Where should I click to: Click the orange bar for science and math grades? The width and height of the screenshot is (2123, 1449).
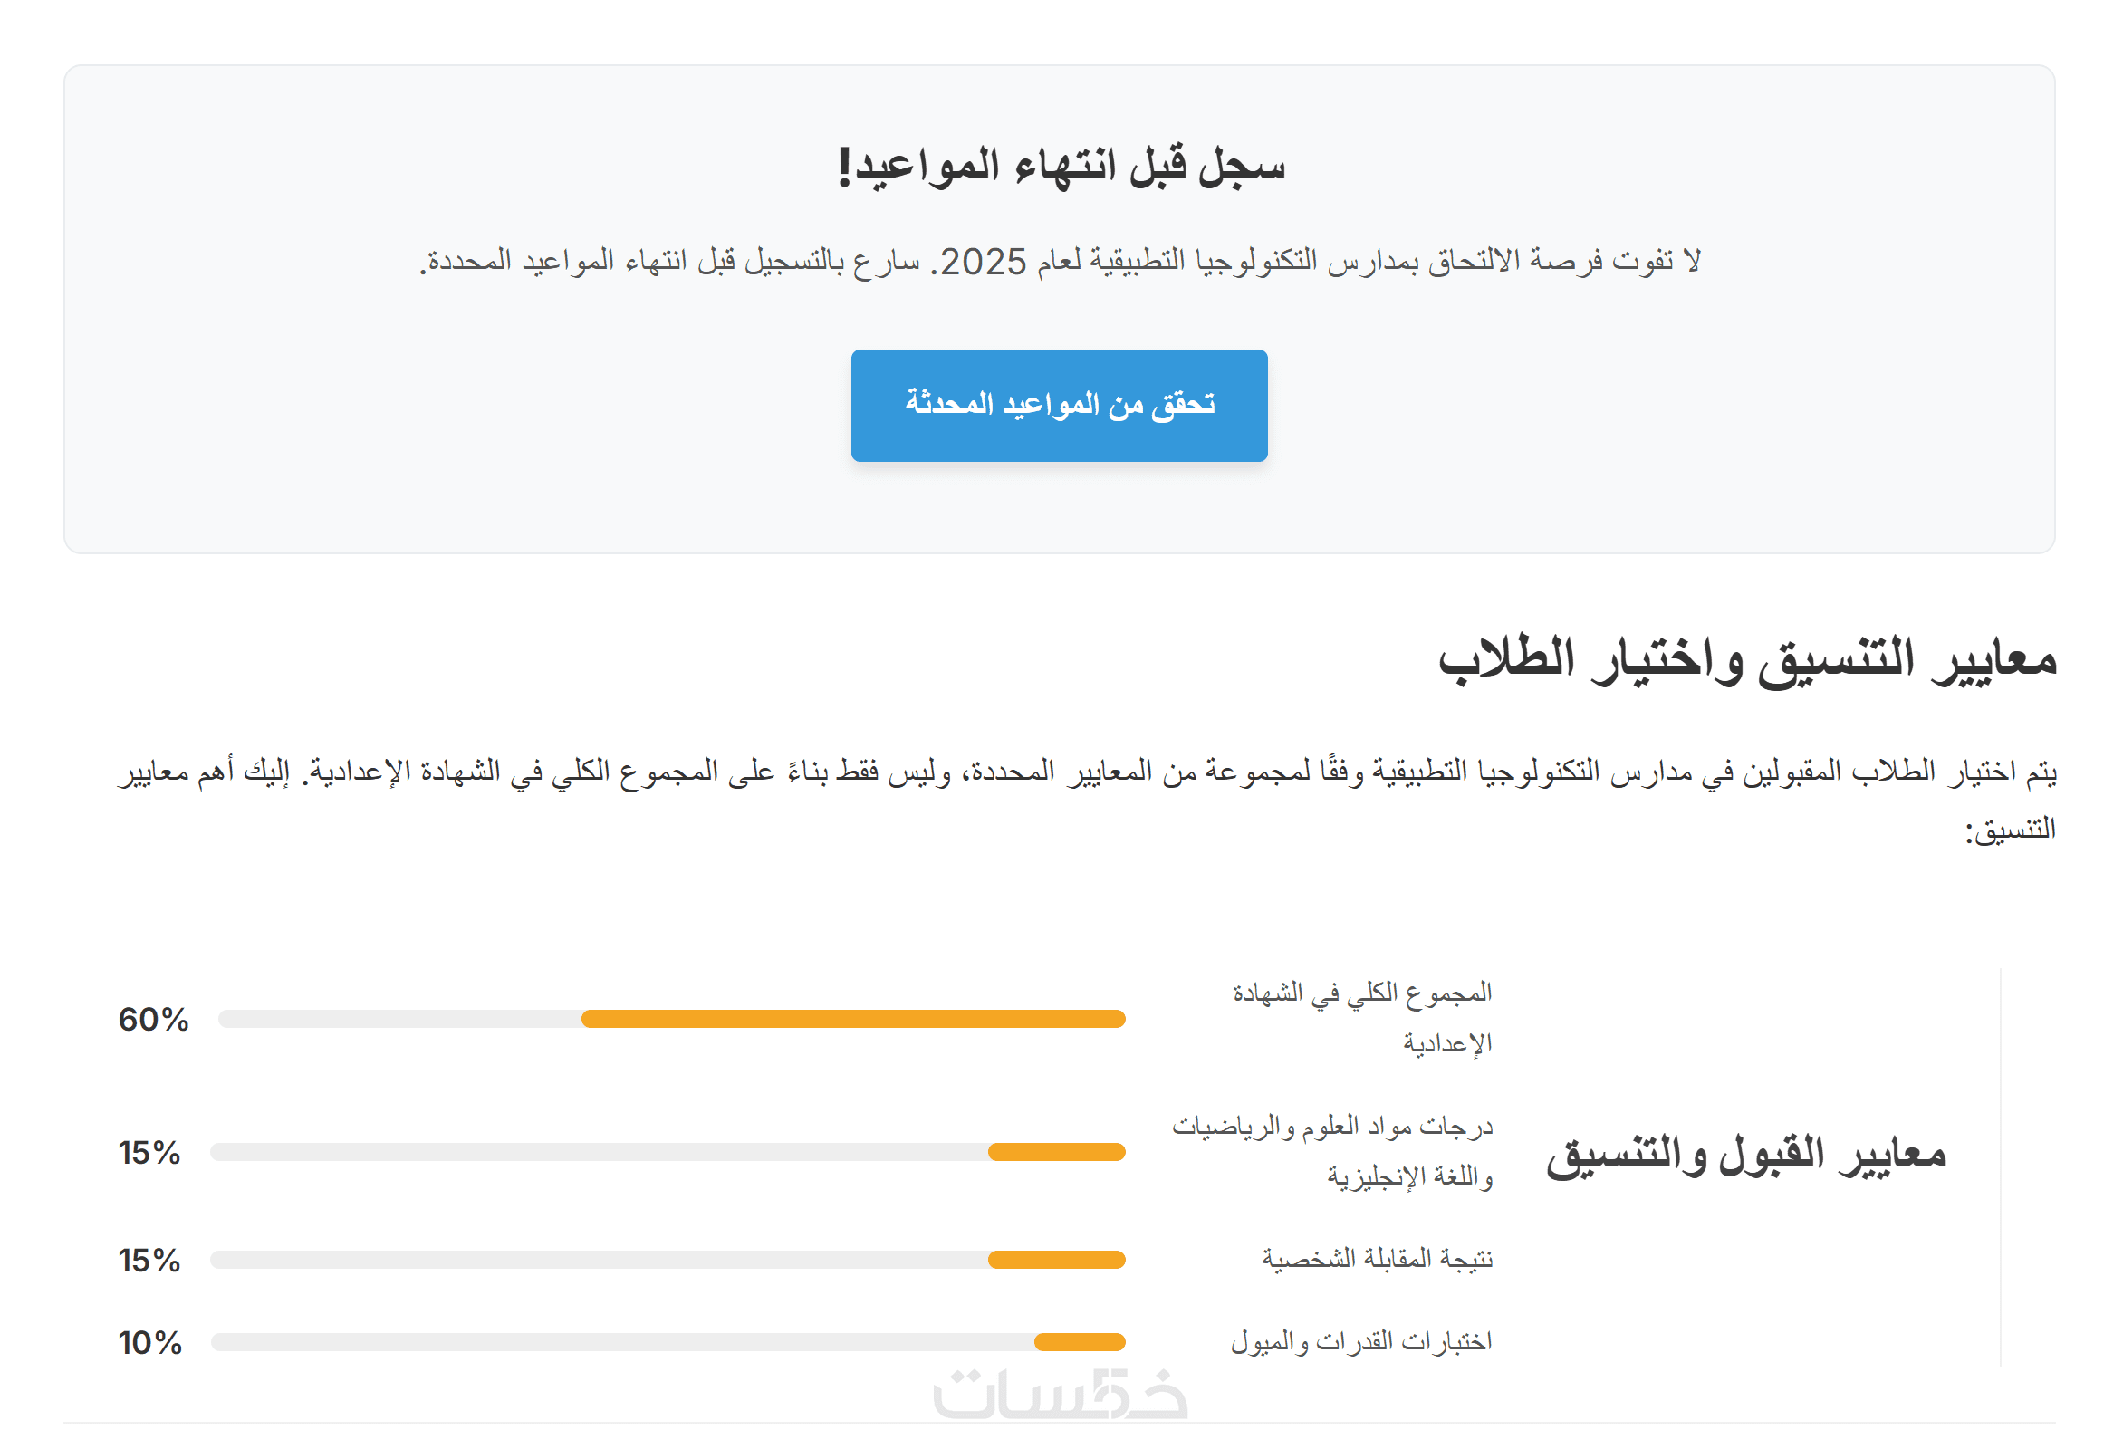pyautogui.click(x=1056, y=1152)
